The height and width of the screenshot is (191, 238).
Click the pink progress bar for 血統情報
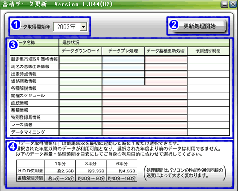pyautogui.click(x=145, y=103)
